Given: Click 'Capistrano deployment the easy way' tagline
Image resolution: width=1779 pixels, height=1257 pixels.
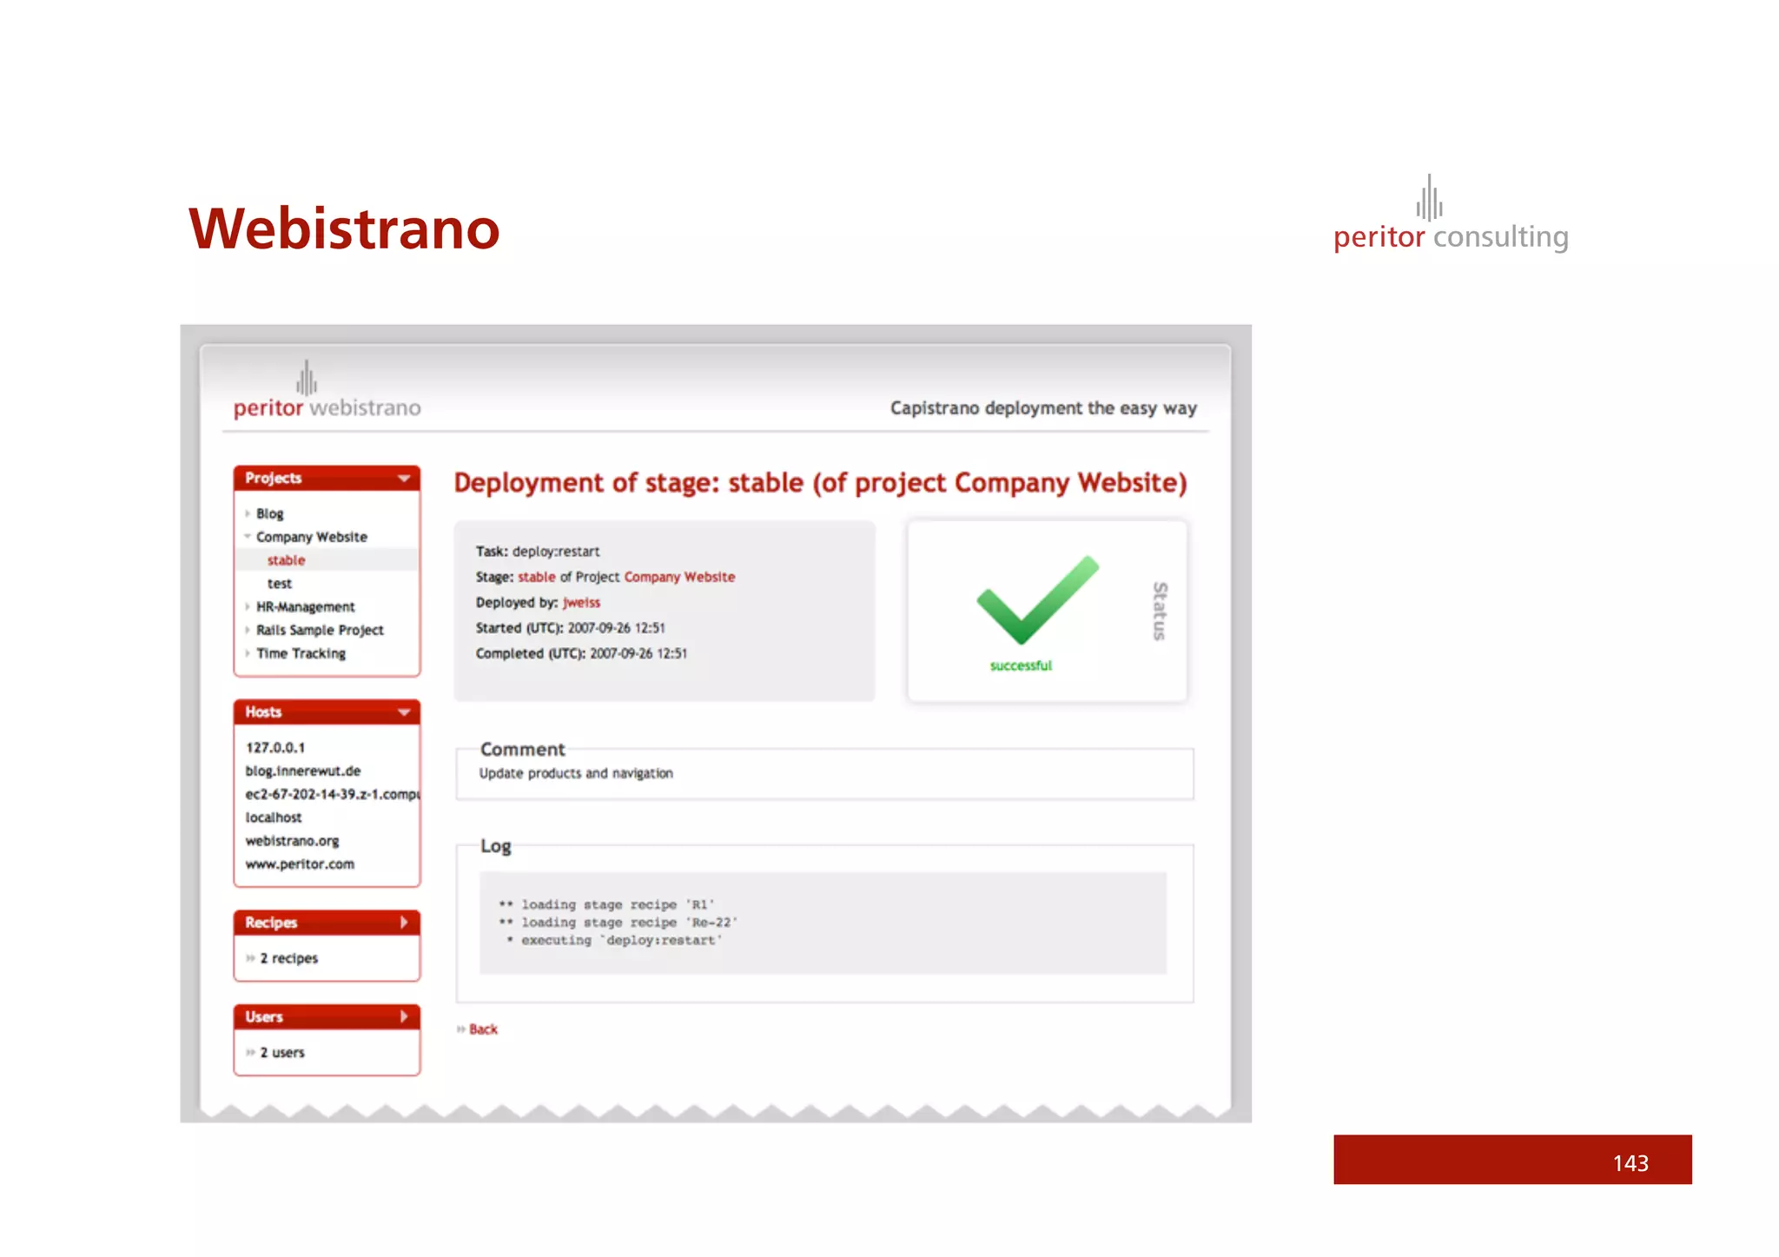Looking at the screenshot, I should [x=1043, y=408].
